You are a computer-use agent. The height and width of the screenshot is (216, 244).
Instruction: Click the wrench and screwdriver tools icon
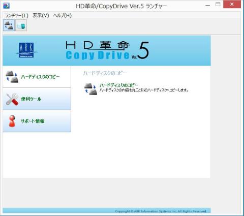tap(12, 99)
